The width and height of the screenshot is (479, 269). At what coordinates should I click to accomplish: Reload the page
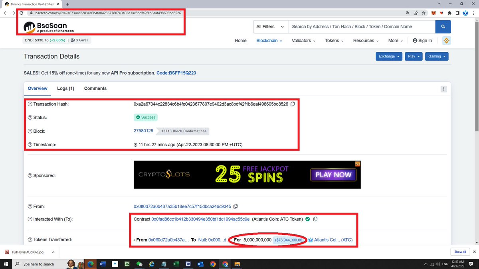[x=21, y=13]
